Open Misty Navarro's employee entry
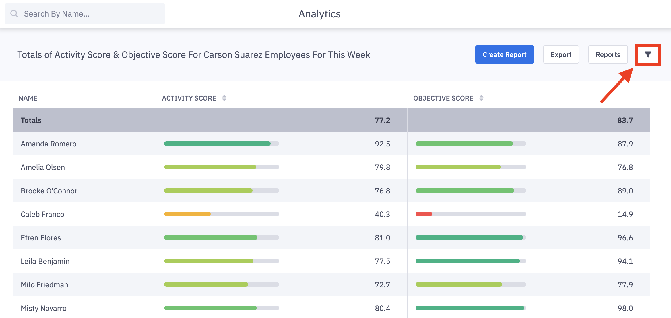 click(x=43, y=308)
